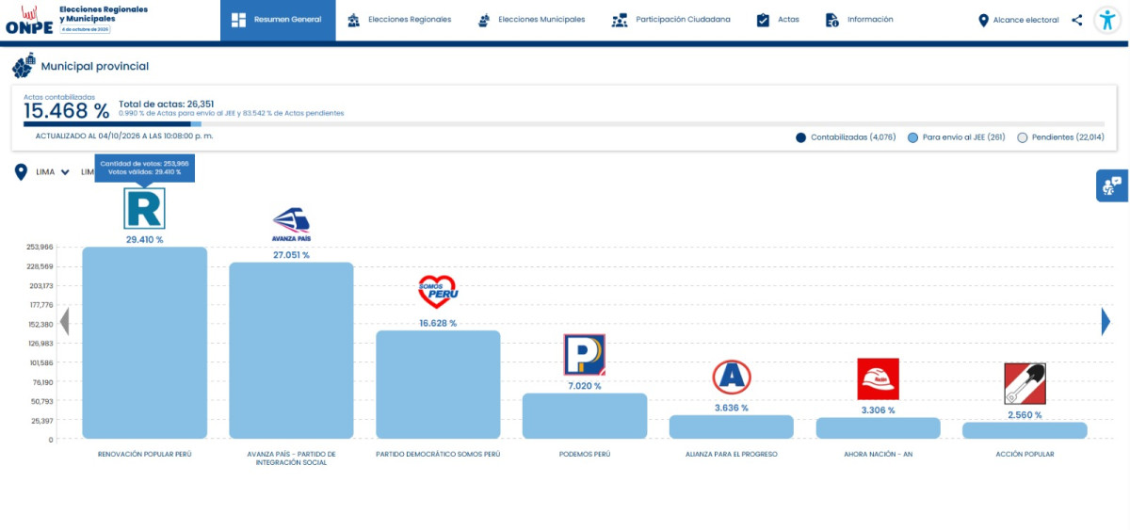The width and height of the screenshot is (1130, 530).
Task: Click Renovación Popular R logo
Action: pyautogui.click(x=144, y=208)
